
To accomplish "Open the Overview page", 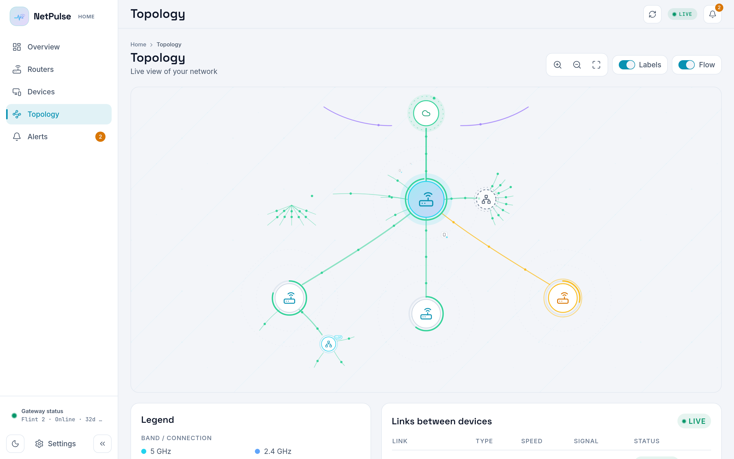I will pos(59,47).
